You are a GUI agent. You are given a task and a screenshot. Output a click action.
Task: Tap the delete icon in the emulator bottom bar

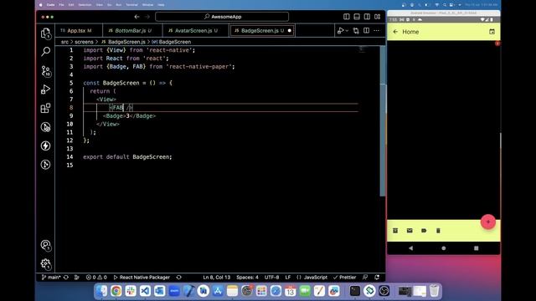click(x=438, y=231)
